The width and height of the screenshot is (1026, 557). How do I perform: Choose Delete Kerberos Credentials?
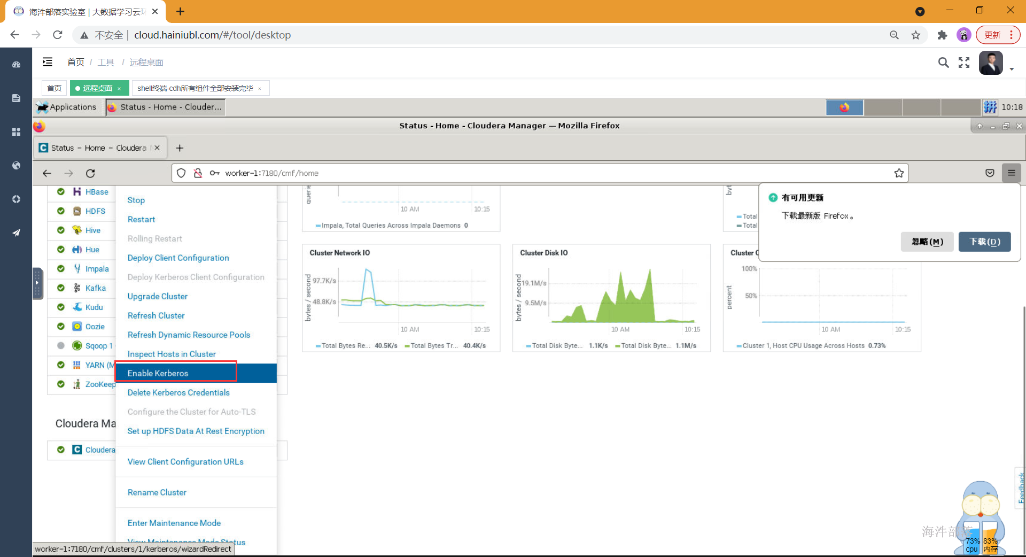(178, 392)
